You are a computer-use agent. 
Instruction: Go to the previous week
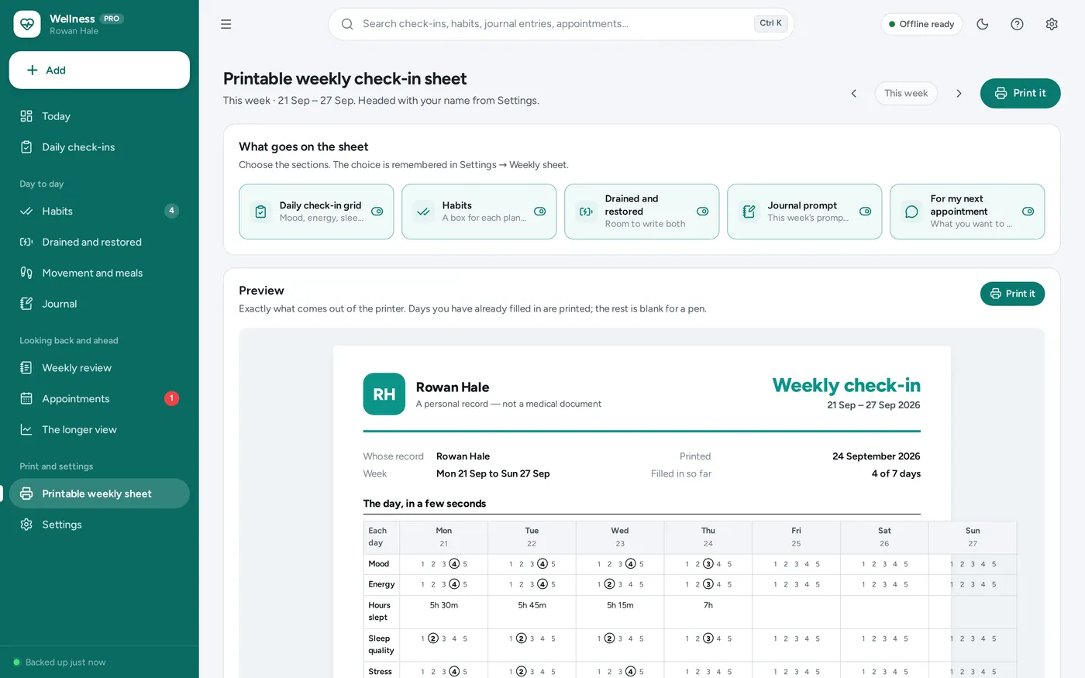854,93
